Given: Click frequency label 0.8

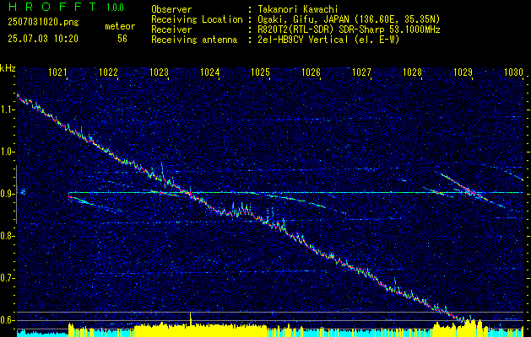Looking at the screenshot, I should (x=8, y=236).
